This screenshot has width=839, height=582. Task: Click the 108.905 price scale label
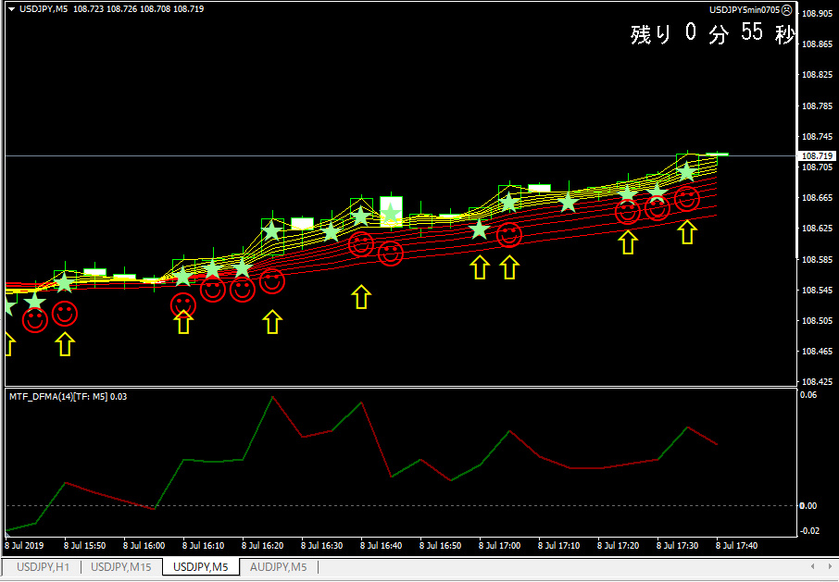pos(818,14)
